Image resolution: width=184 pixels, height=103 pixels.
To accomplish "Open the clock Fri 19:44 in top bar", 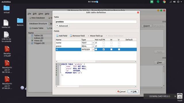I will (x=92, y=2).
